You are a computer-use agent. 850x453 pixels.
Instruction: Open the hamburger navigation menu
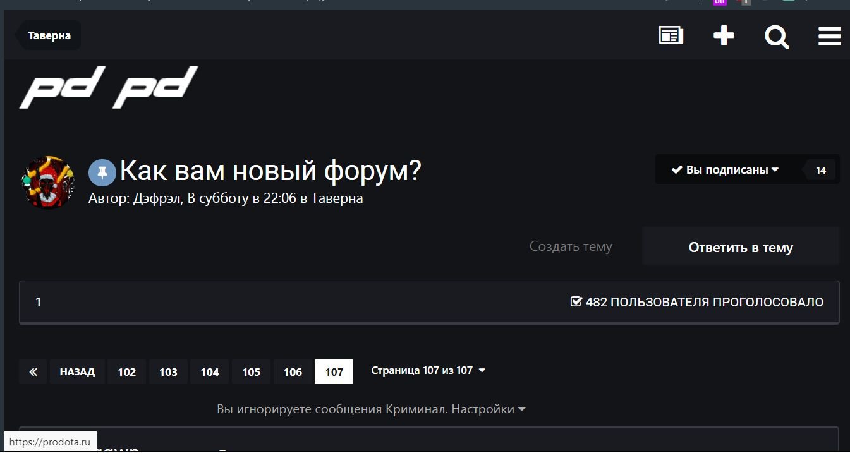[x=829, y=36]
